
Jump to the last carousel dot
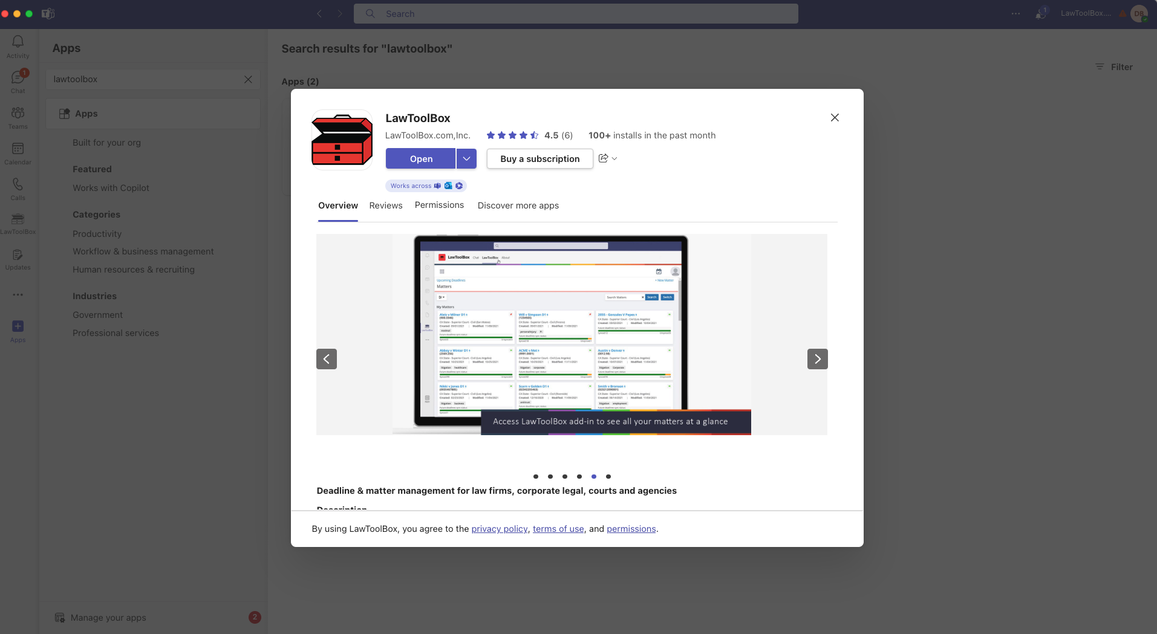(x=608, y=476)
